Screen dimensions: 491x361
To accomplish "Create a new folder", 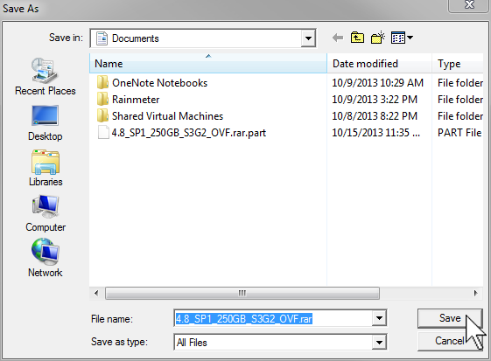I will click(x=377, y=38).
